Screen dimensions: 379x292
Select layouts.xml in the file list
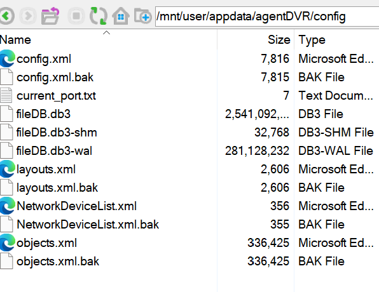point(46,169)
